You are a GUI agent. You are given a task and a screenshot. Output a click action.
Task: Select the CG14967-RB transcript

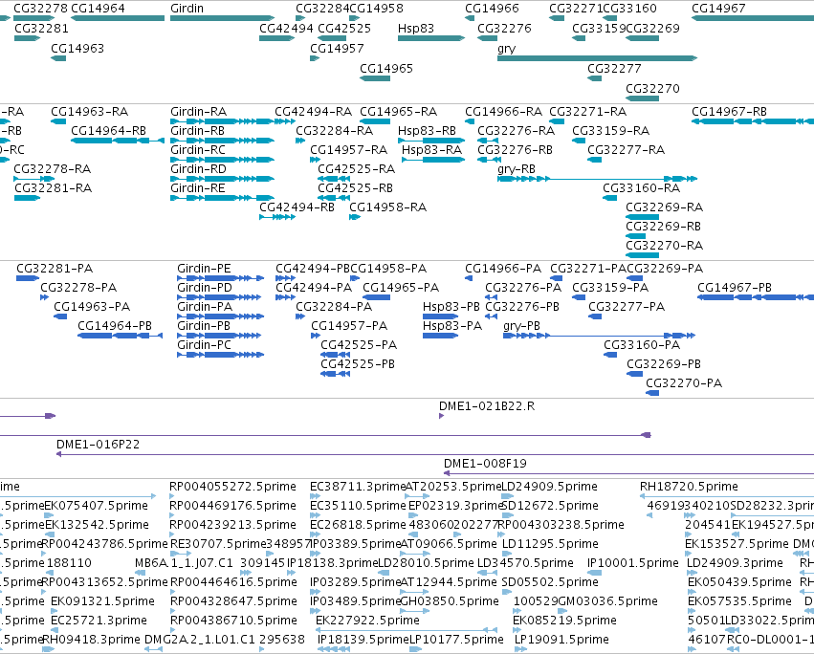753,121
